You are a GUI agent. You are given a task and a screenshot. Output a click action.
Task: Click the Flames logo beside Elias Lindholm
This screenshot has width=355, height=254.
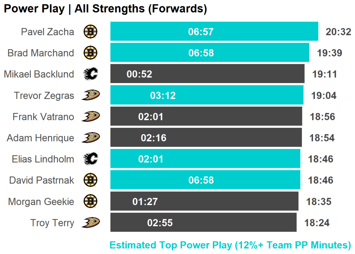(90, 159)
